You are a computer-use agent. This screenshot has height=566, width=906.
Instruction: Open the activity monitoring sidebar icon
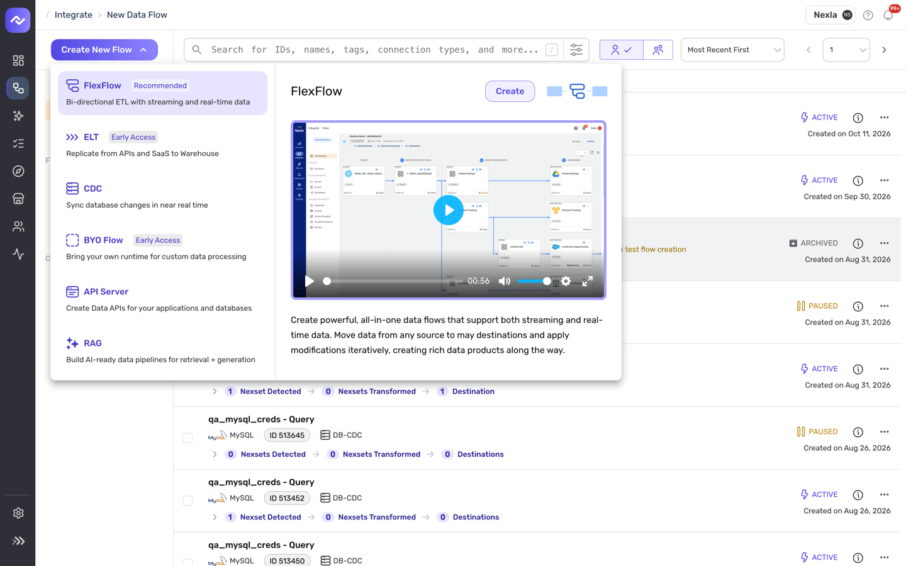[18, 254]
